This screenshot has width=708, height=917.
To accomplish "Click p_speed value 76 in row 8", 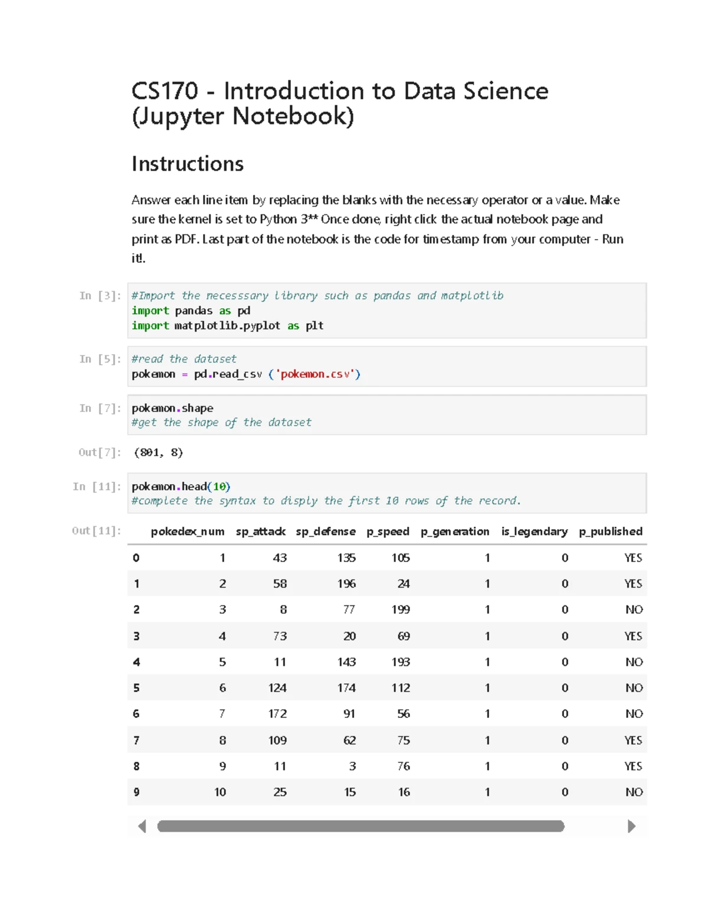I will [x=404, y=766].
